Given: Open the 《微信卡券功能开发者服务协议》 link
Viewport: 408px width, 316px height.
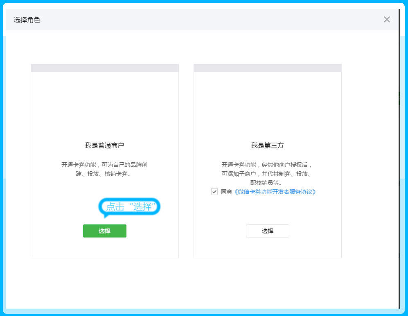Looking at the screenshot, I should point(274,192).
